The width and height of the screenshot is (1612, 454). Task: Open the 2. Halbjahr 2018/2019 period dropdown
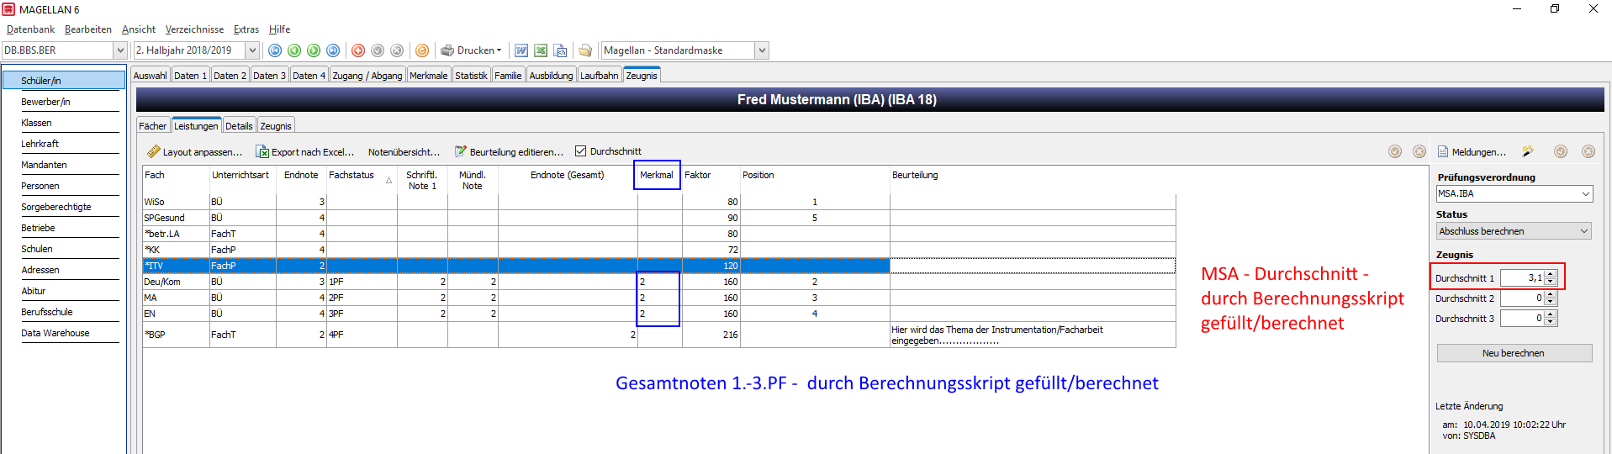click(252, 50)
